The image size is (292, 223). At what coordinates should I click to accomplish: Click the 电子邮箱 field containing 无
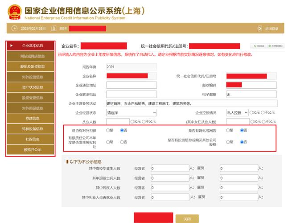click(x=251, y=94)
